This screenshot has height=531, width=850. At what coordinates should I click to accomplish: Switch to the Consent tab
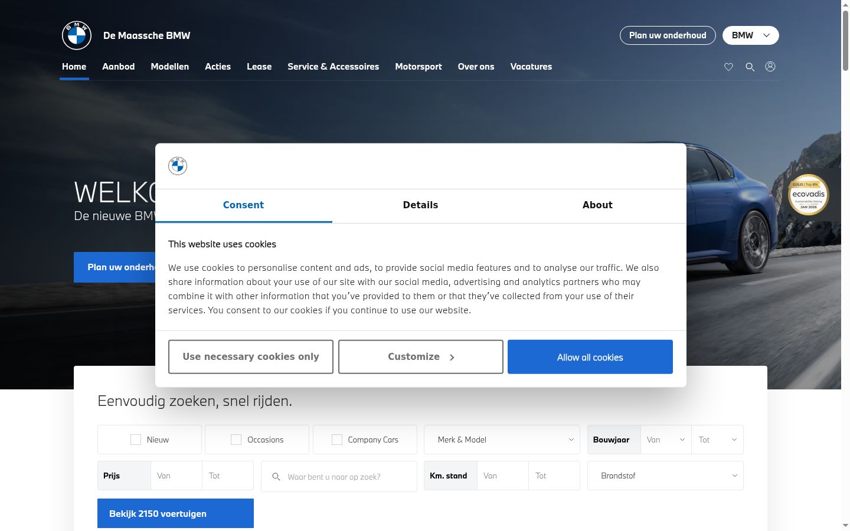point(244,205)
